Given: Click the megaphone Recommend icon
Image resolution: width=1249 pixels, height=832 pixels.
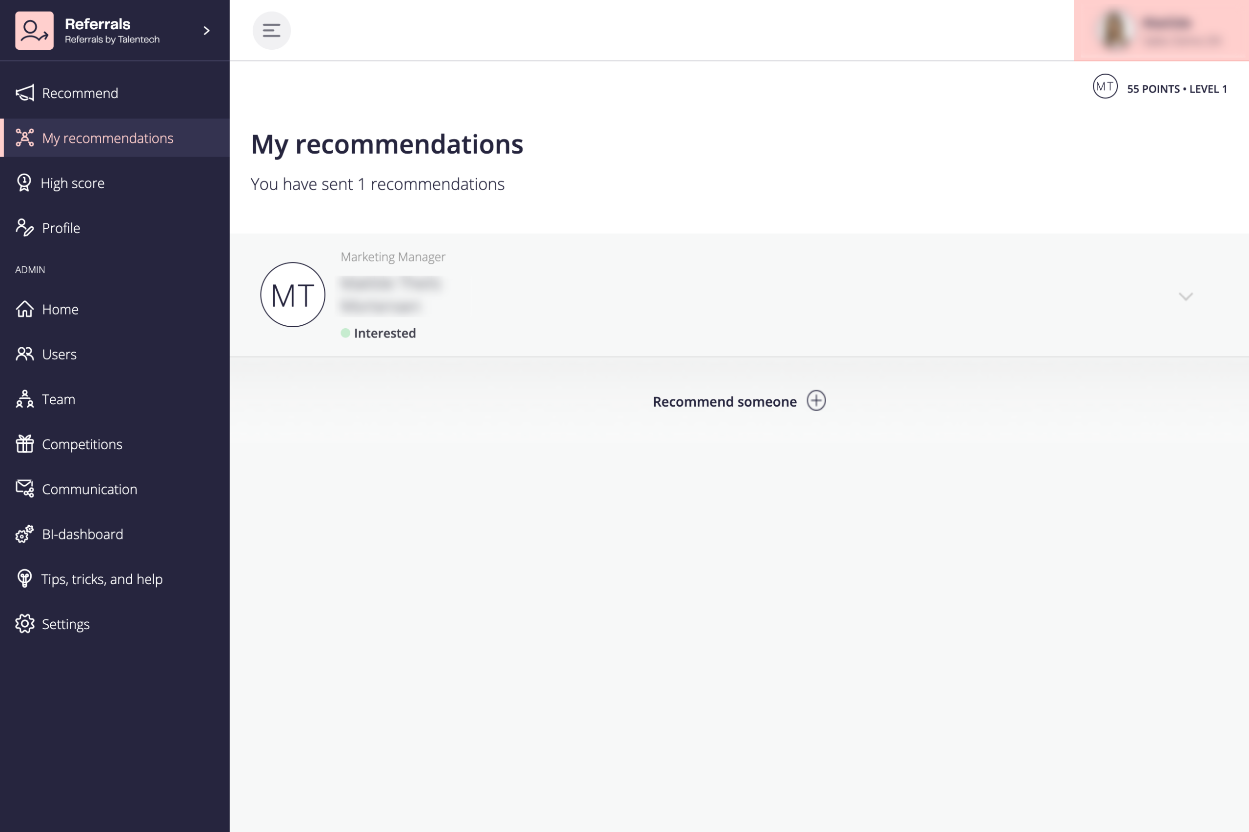Looking at the screenshot, I should (25, 93).
